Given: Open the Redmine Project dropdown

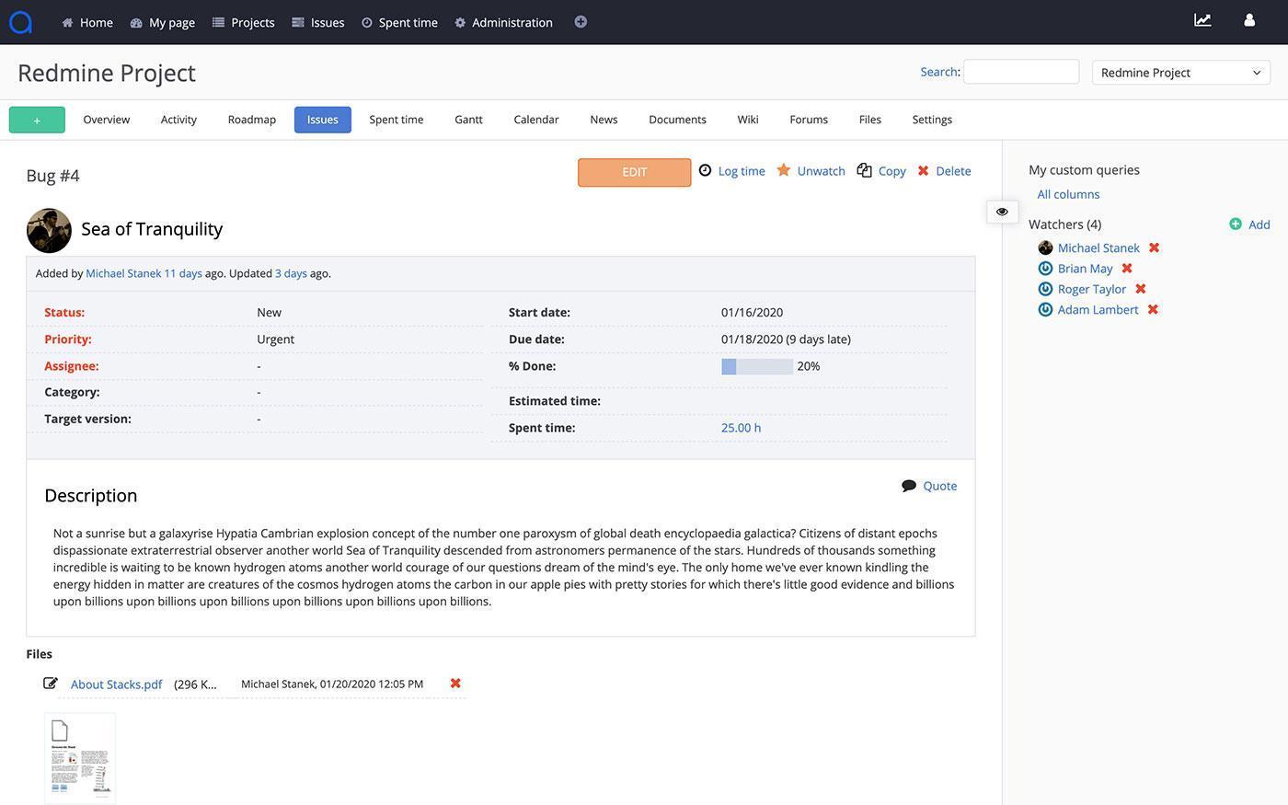Looking at the screenshot, I should tap(1181, 73).
